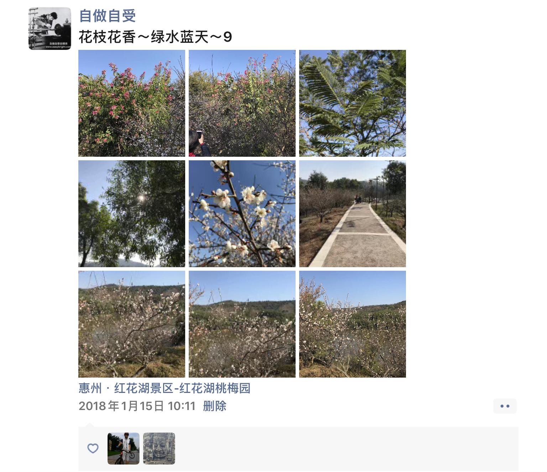The width and height of the screenshot is (547, 472).
Task: Open the two-dot more options button
Action: pyautogui.click(x=505, y=406)
